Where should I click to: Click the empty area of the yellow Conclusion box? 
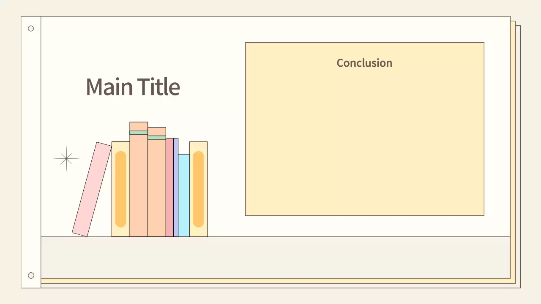tap(364, 144)
